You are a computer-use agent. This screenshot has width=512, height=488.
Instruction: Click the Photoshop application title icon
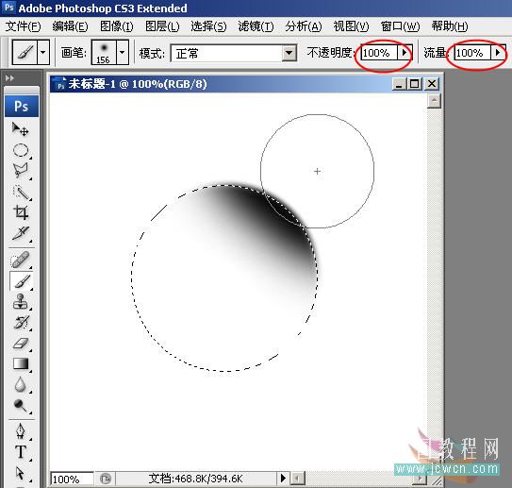point(9,8)
